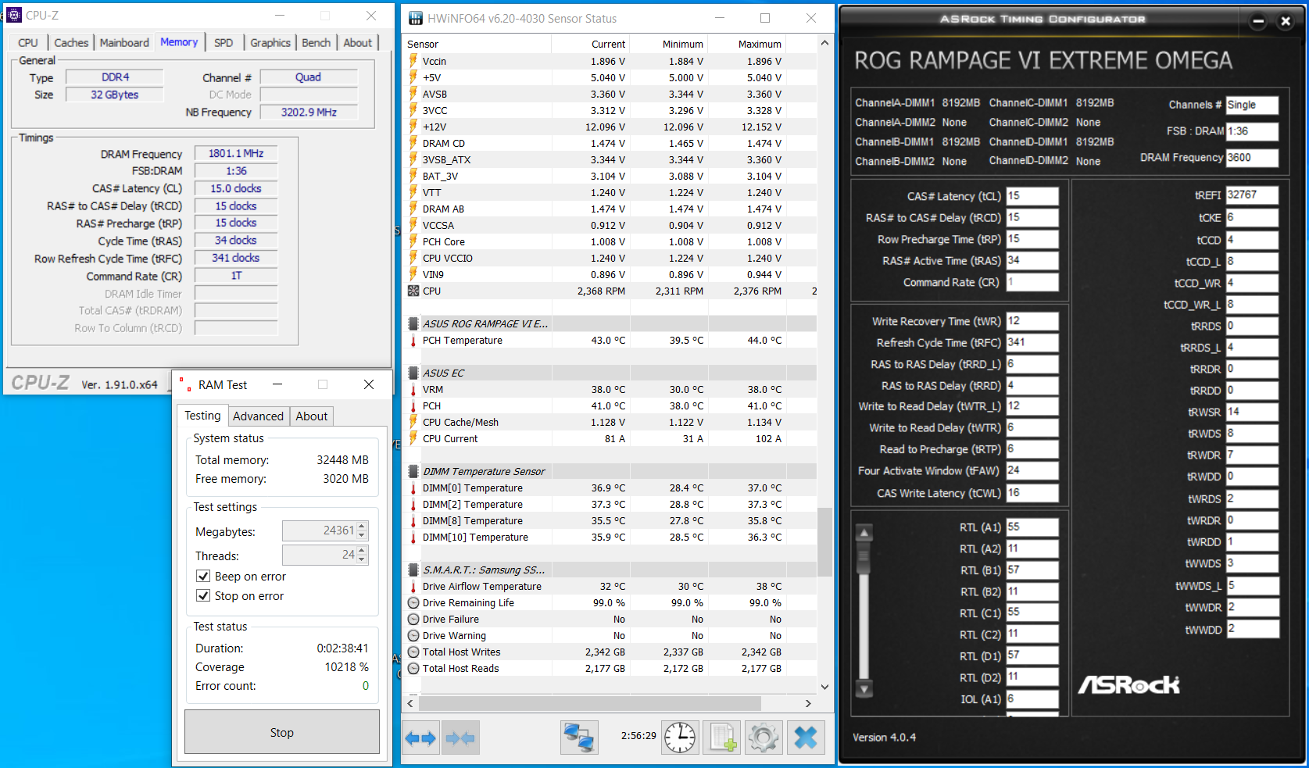Click DRAM AB voltage lightning icon
Viewport: 1309px width, 768px height.
pos(413,209)
